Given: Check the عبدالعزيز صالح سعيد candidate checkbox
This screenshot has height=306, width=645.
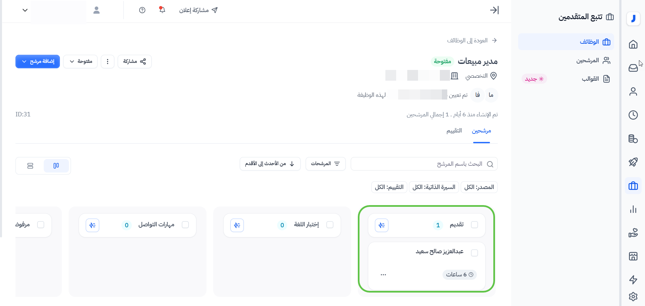Looking at the screenshot, I should [475, 253].
